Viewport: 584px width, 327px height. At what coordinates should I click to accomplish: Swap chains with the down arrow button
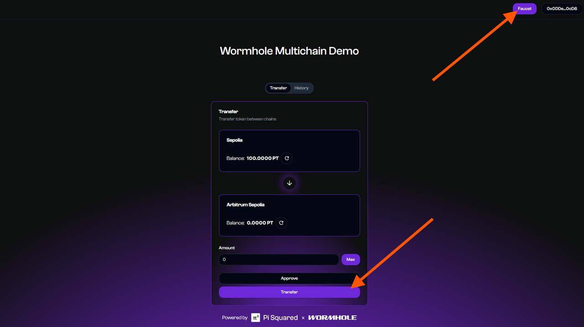[289, 183]
